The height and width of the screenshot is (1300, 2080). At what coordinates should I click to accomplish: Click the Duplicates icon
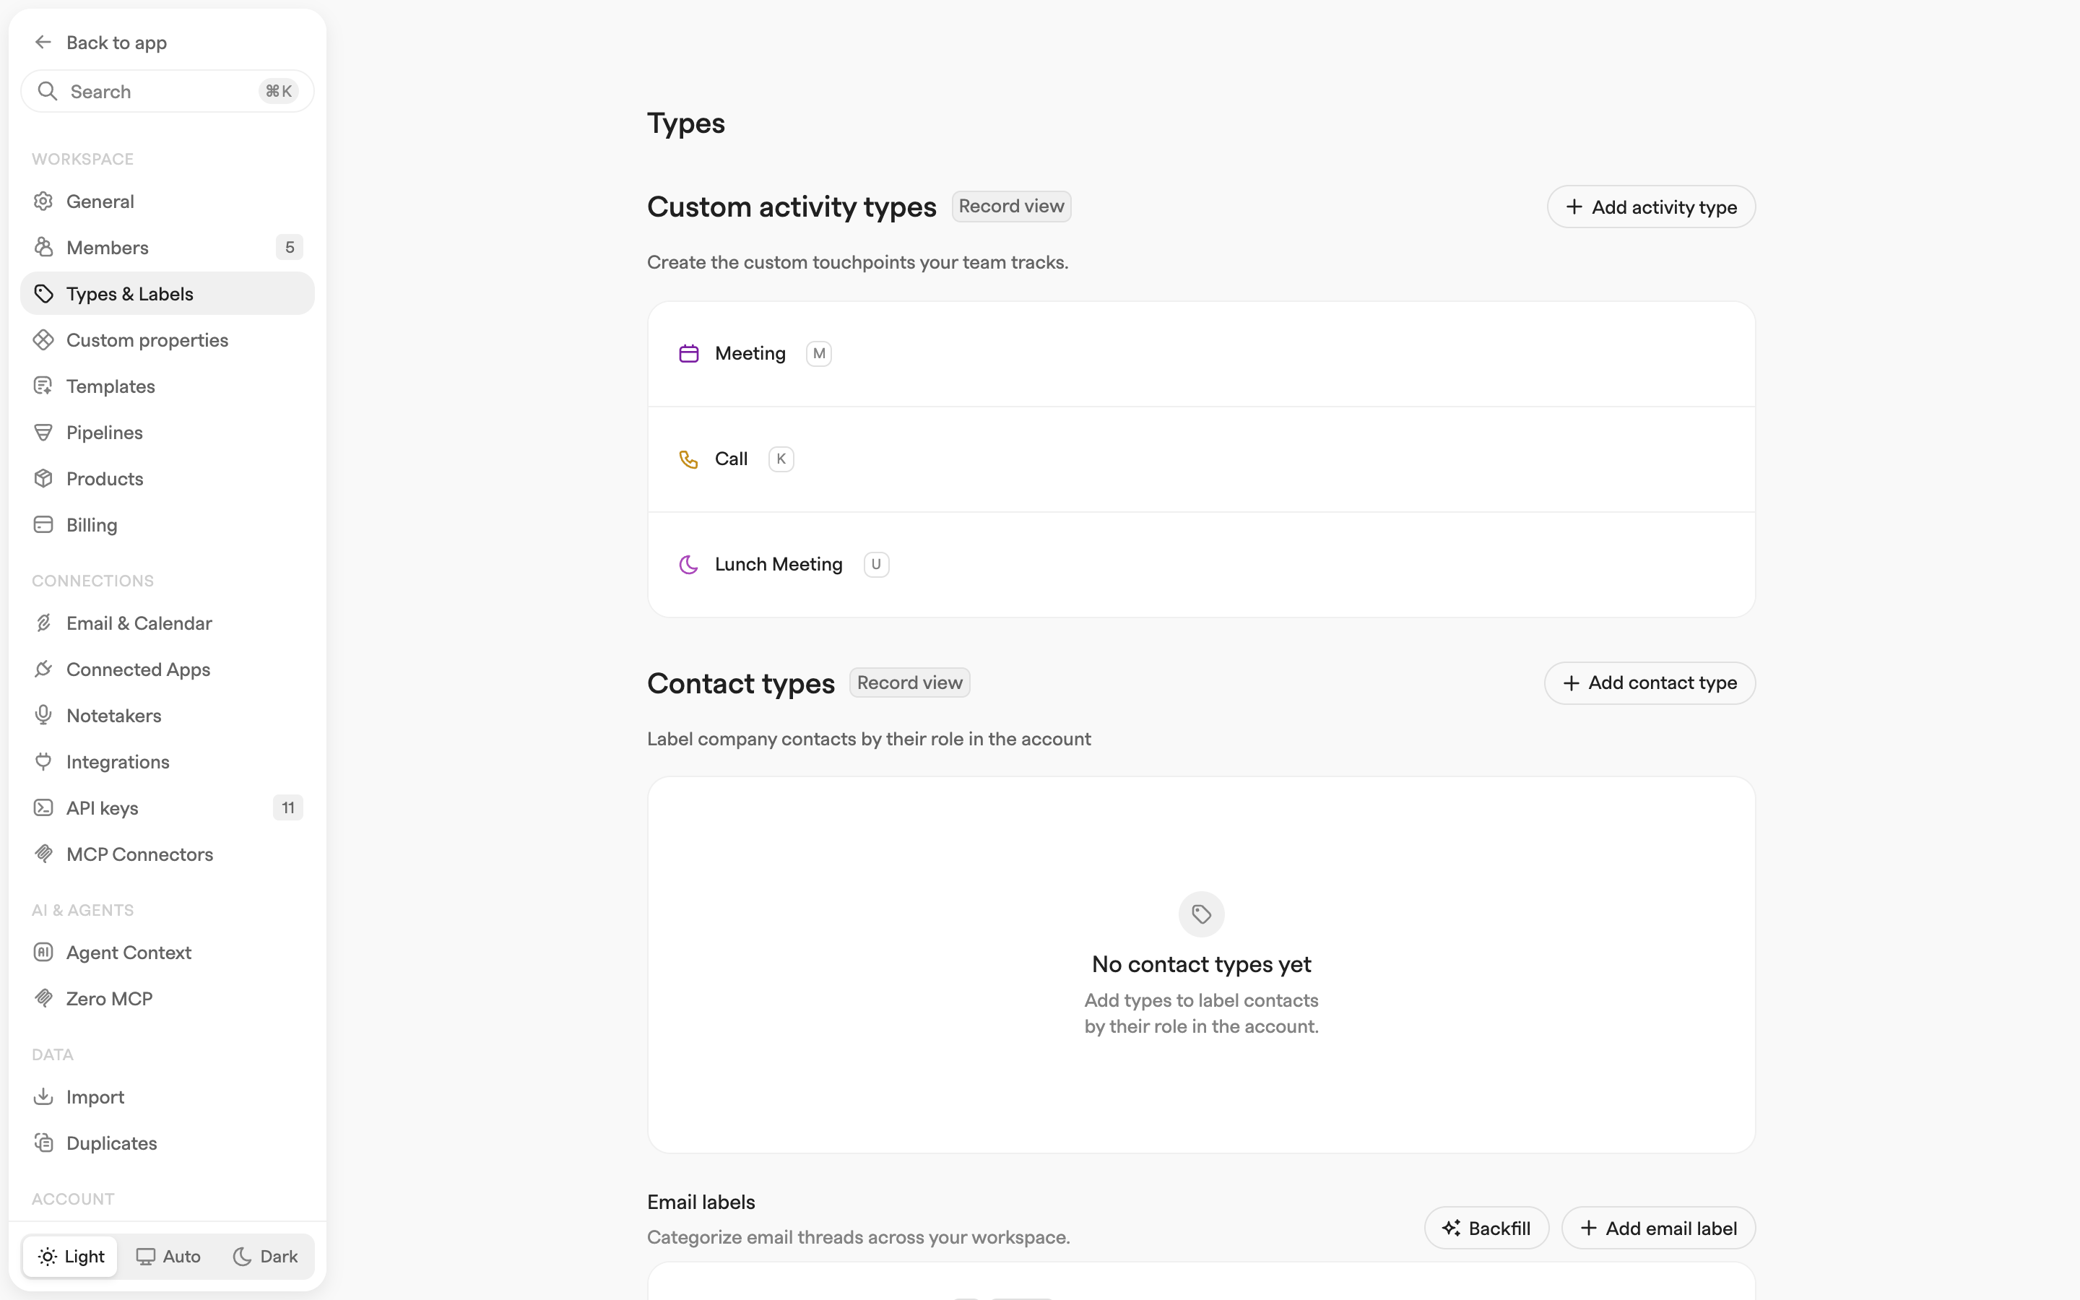pyautogui.click(x=43, y=1143)
